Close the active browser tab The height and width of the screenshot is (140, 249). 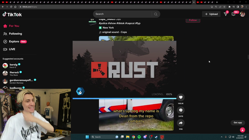[194, 2]
